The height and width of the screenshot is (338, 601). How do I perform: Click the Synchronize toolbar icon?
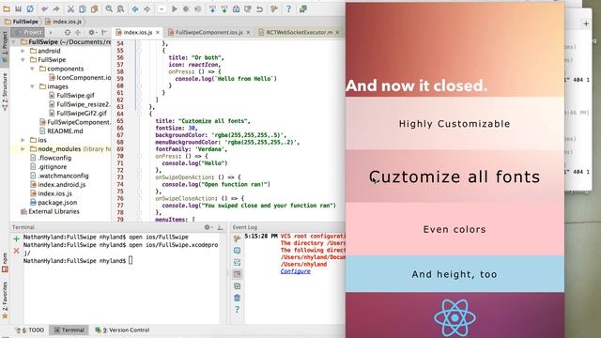30,8
